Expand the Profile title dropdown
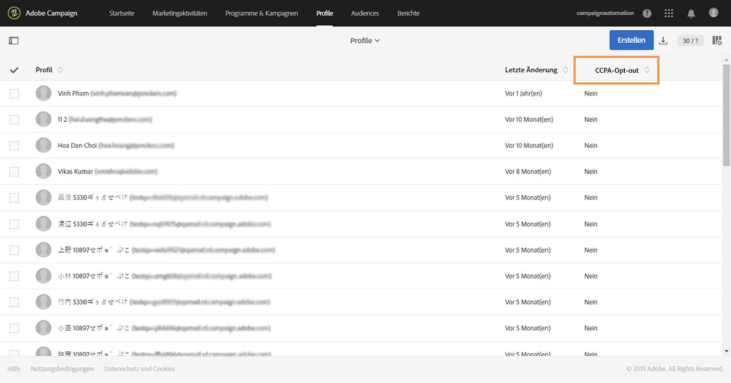This screenshot has height=383, width=731. 365,41
